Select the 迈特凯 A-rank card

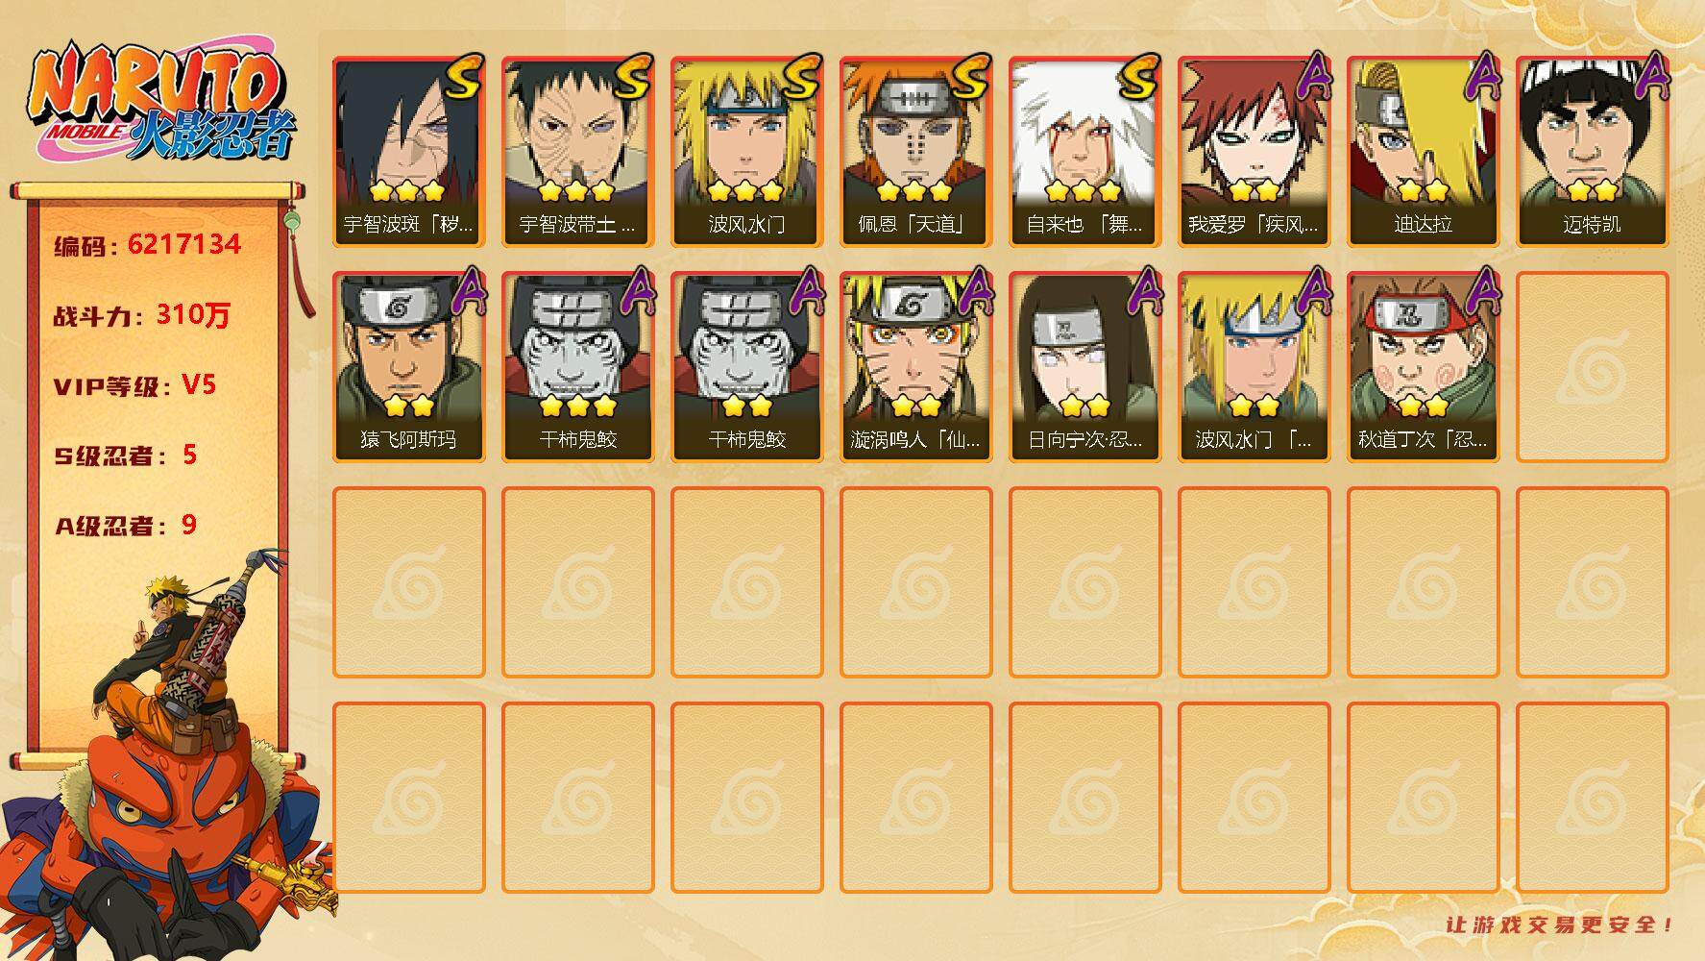1592,152
